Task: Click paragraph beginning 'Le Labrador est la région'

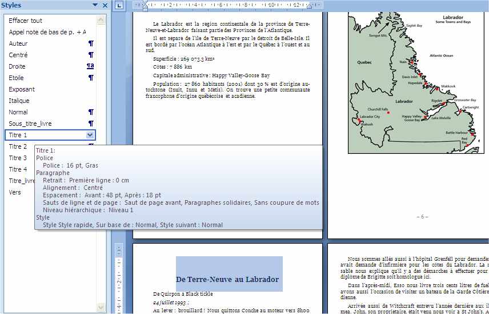Action: pos(228,27)
